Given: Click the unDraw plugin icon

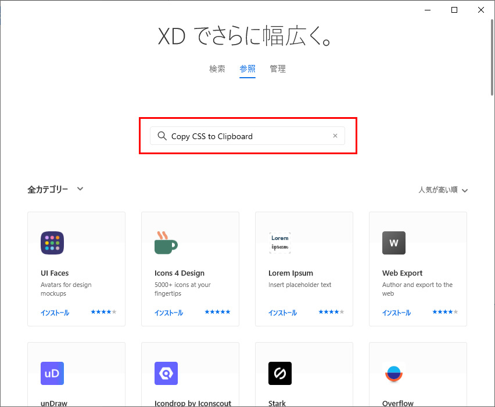Looking at the screenshot, I should [x=52, y=373].
